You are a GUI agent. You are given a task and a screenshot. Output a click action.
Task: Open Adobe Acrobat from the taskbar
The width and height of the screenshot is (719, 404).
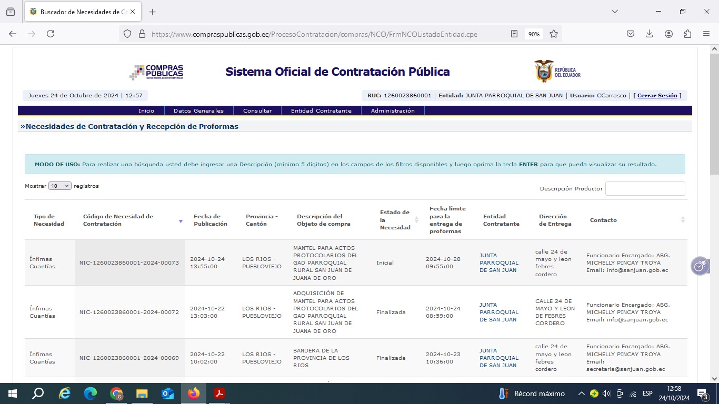pyautogui.click(x=219, y=393)
